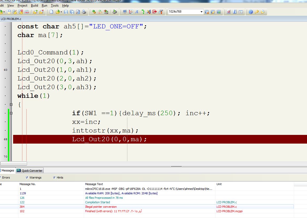Click the code line Lcd0_Command(1);
Screen dimensions: 307x218
[50, 52]
